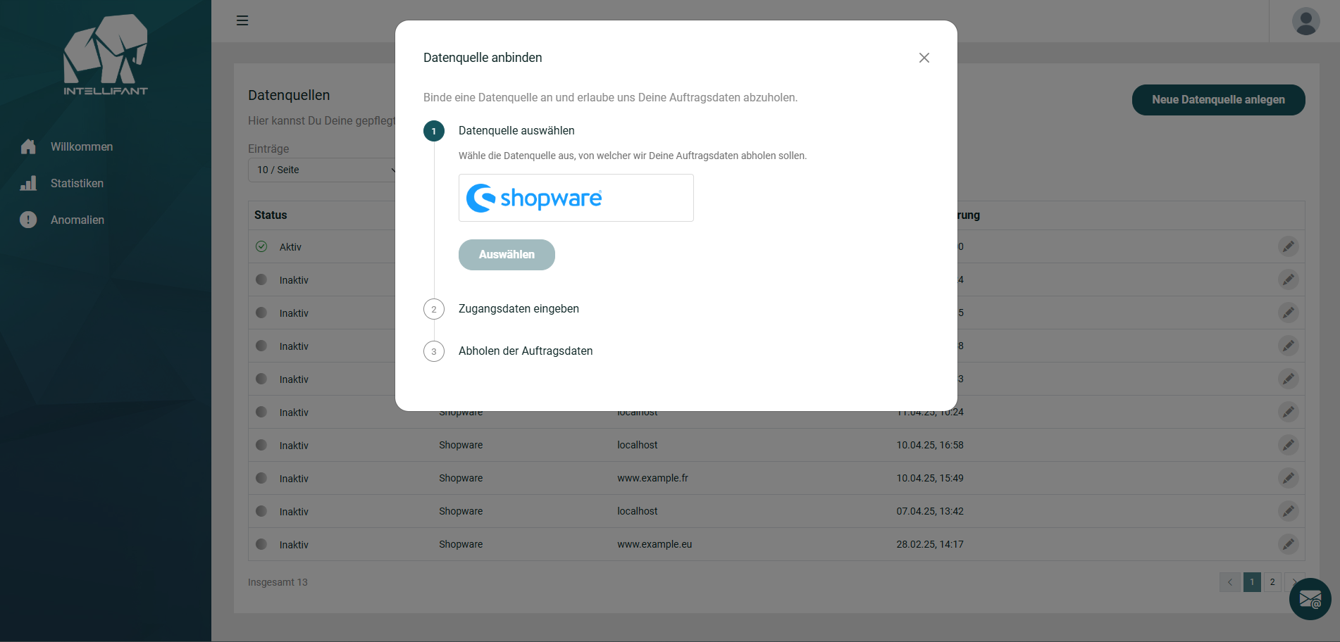1340x642 pixels.
Task: Click the previous page arrow
Action: tap(1230, 582)
